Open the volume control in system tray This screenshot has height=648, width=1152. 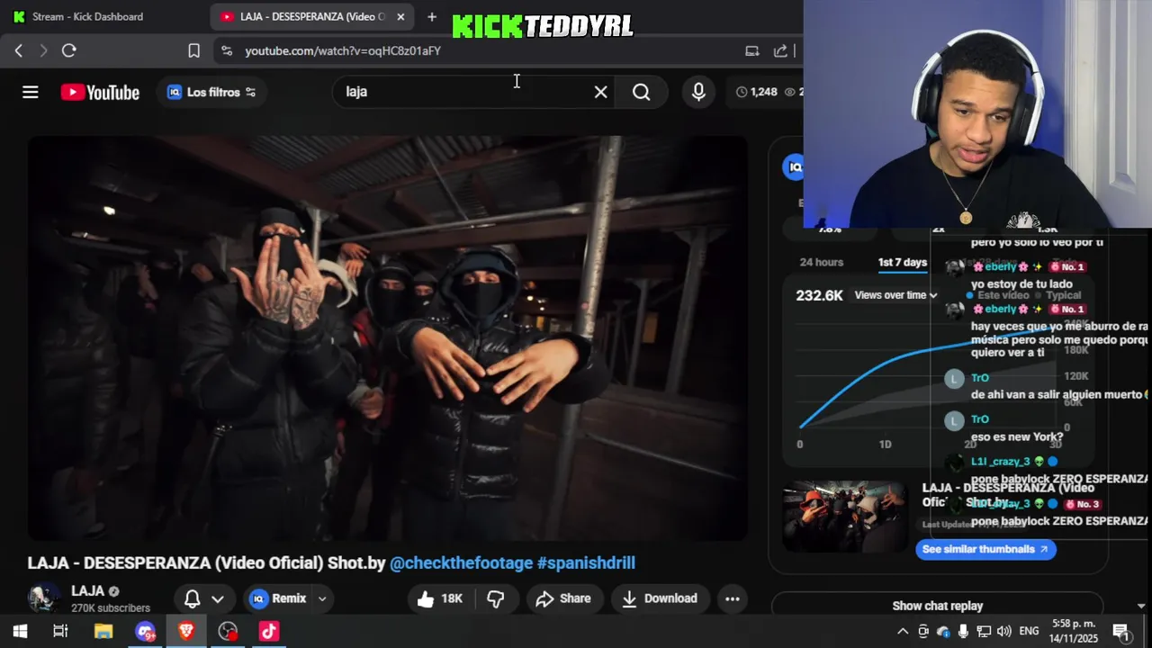[1004, 631]
